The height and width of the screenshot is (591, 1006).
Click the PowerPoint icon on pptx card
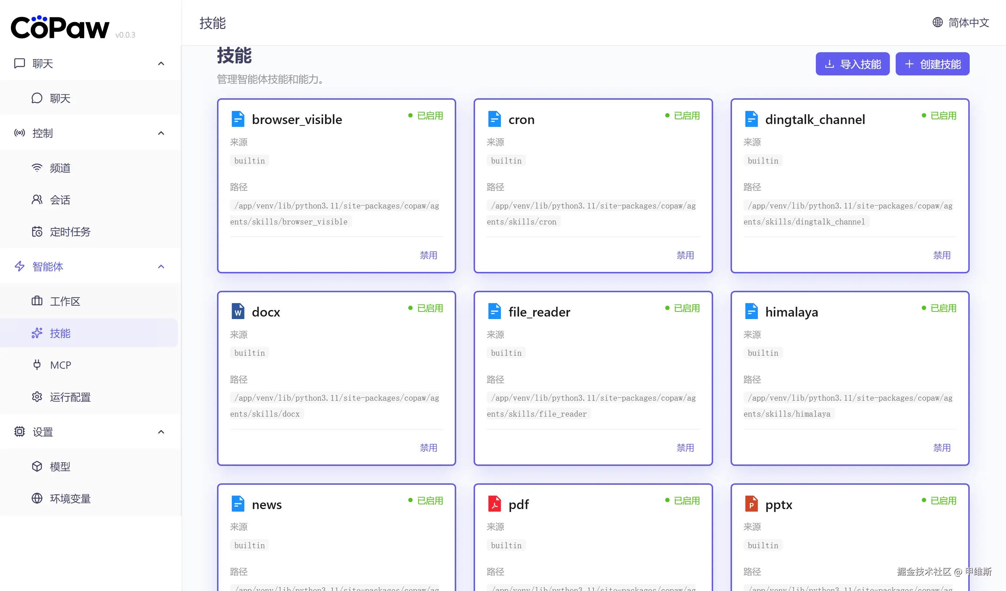click(751, 504)
